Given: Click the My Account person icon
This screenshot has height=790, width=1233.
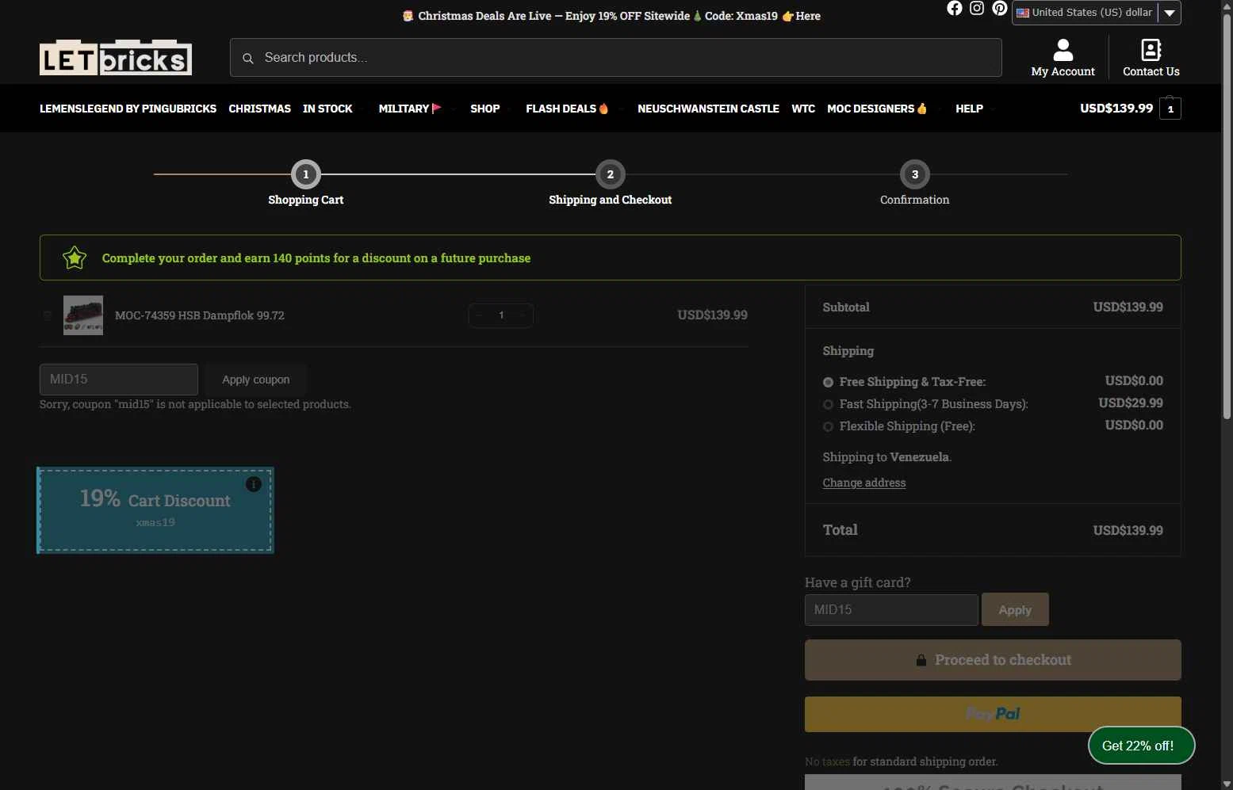Looking at the screenshot, I should pyautogui.click(x=1063, y=50).
